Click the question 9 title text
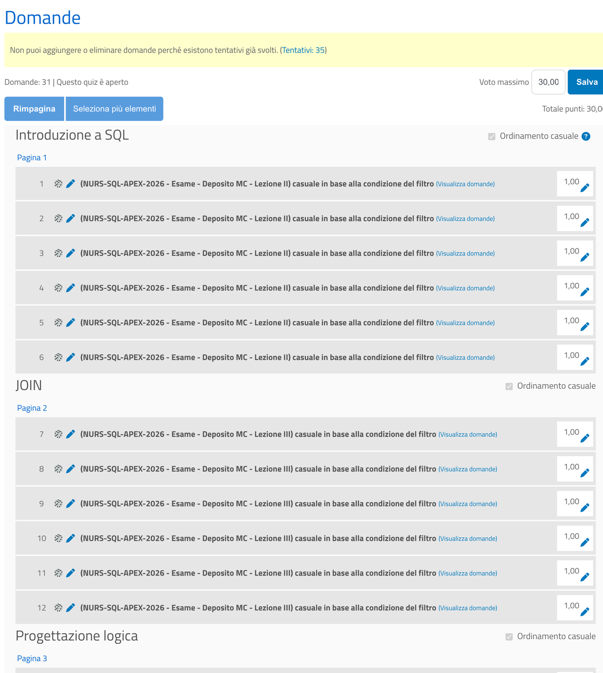This screenshot has height=673, width=603. coord(258,504)
